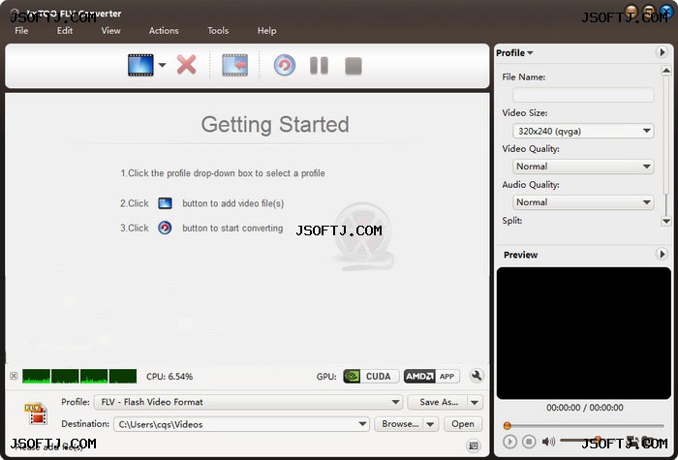This screenshot has width=678, height=460.
Task: Click the File Name input field
Action: (583, 95)
